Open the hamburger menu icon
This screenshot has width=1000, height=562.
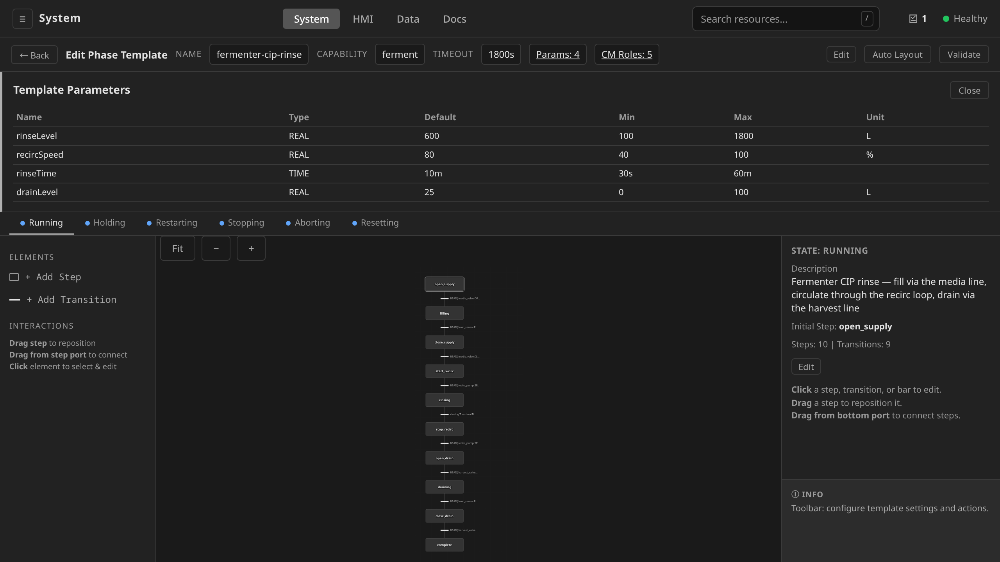(22, 19)
